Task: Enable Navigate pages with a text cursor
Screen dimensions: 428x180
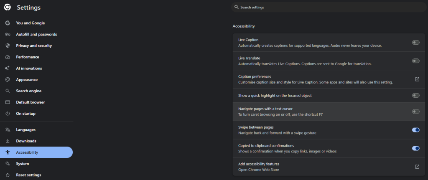Action: pyautogui.click(x=416, y=112)
